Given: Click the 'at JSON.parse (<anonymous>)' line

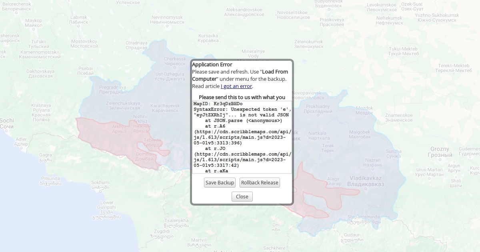Looking at the screenshot, I should pos(244,120).
